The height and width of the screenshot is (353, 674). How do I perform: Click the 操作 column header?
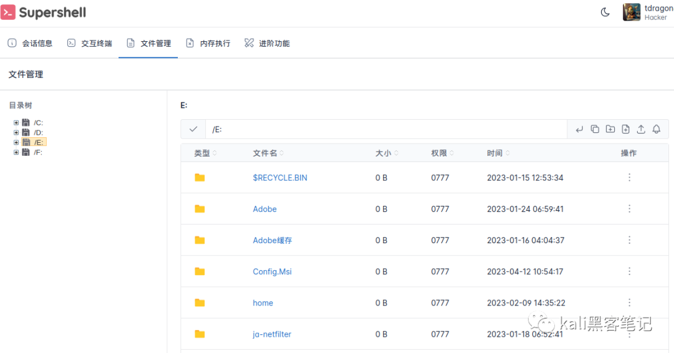coord(629,153)
